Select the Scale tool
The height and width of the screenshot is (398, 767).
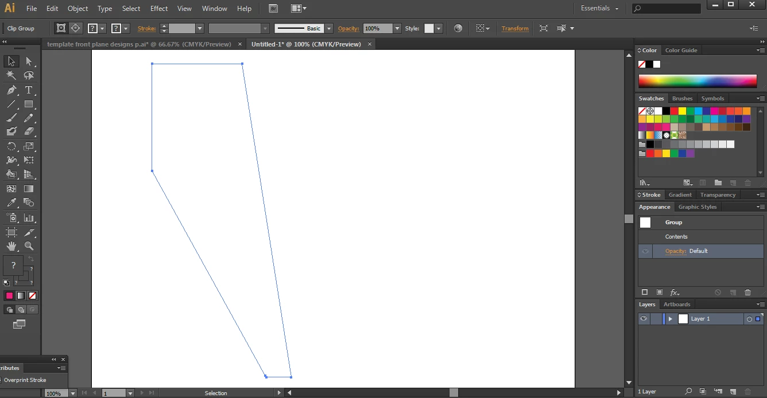pos(29,146)
